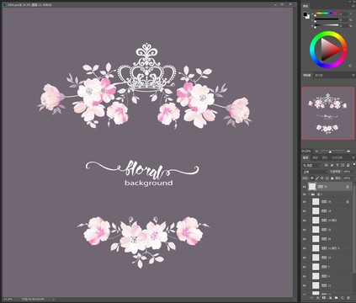The image size is (356, 303).
Task: Open the status bar info arrow
Action: click(54, 300)
